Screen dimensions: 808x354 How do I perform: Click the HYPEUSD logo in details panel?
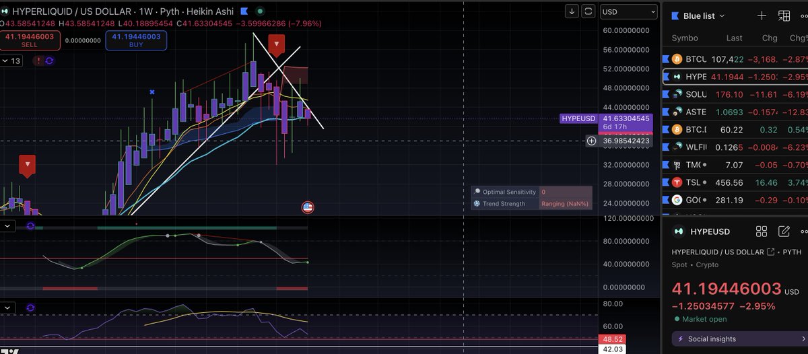(x=679, y=232)
